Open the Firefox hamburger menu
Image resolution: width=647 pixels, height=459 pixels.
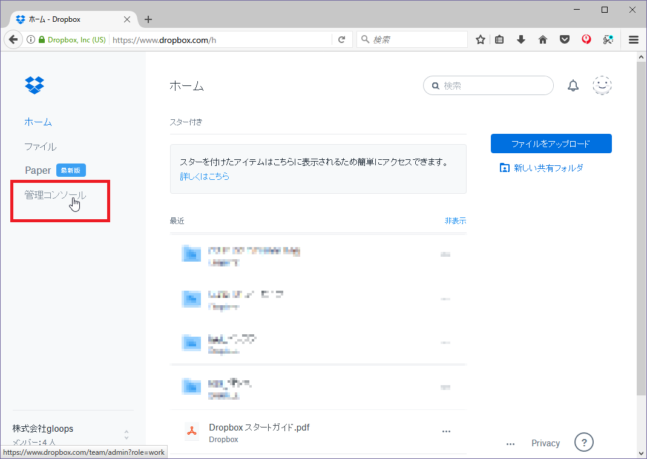click(x=634, y=39)
